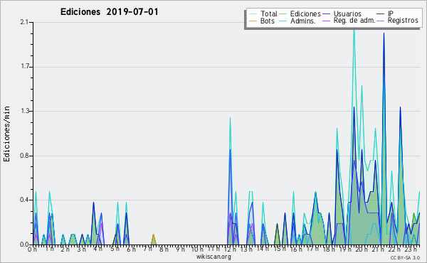
Task: Click the 'Usuarios' legend label
Action: pyautogui.click(x=347, y=14)
